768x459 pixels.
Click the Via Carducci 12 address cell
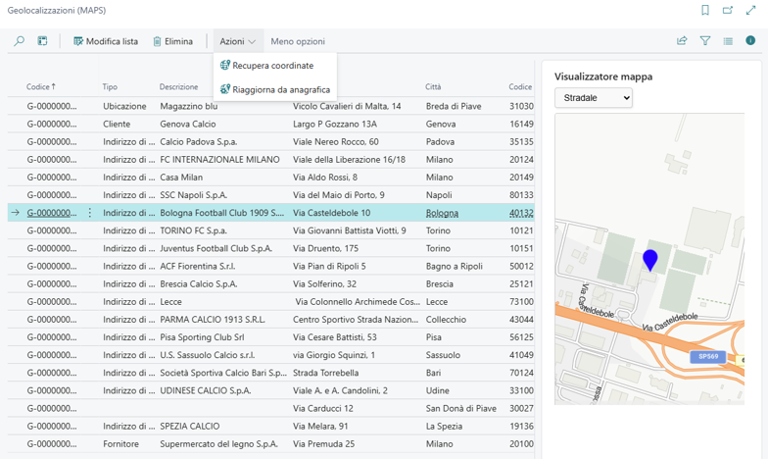[x=323, y=408]
